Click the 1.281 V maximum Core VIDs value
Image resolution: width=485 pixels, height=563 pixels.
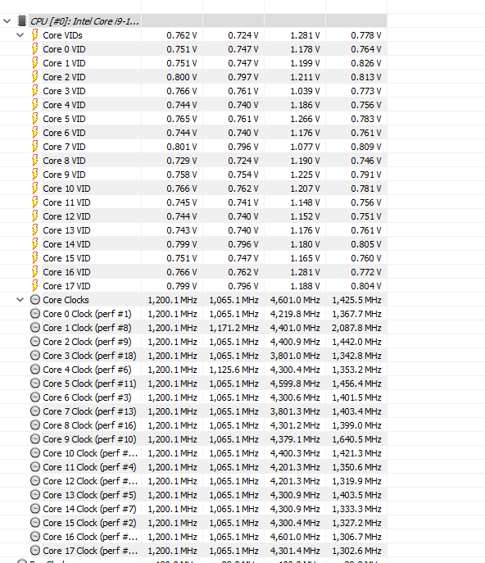pos(305,35)
